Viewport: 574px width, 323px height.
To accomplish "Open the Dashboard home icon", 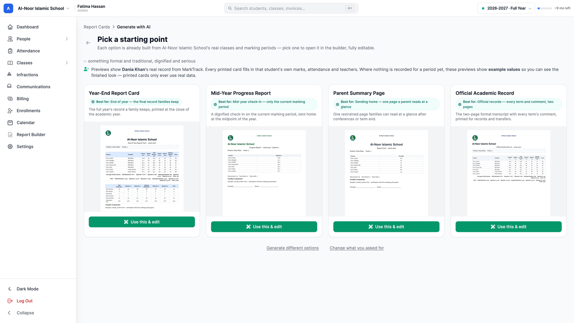I will [x=10, y=27].
